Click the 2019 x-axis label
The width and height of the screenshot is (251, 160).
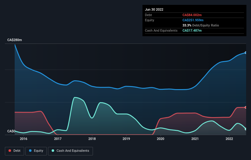[126, 139]
